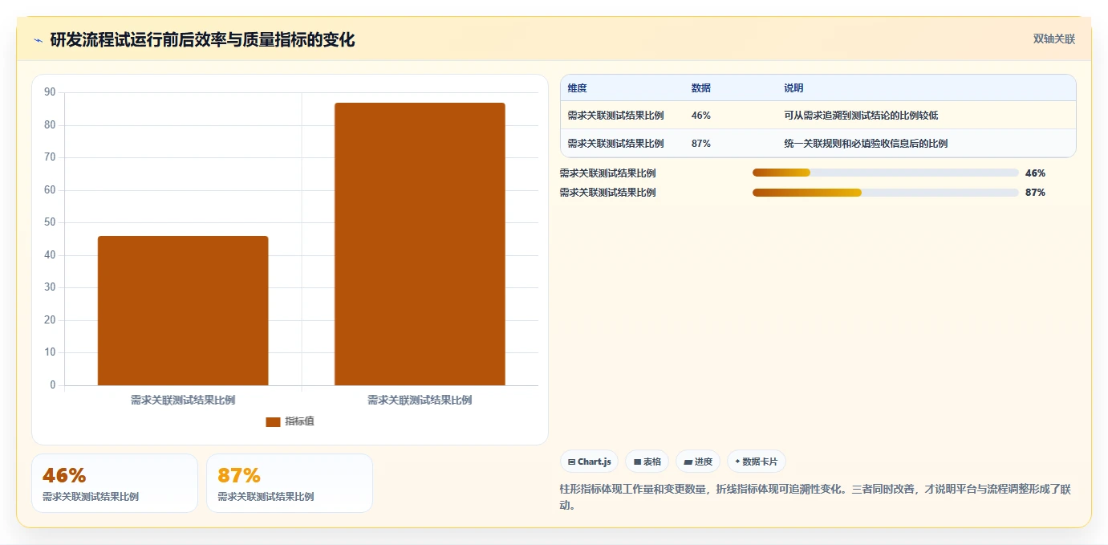Click the 46% progress bar
1108x545 pixels.
(885, 173)
